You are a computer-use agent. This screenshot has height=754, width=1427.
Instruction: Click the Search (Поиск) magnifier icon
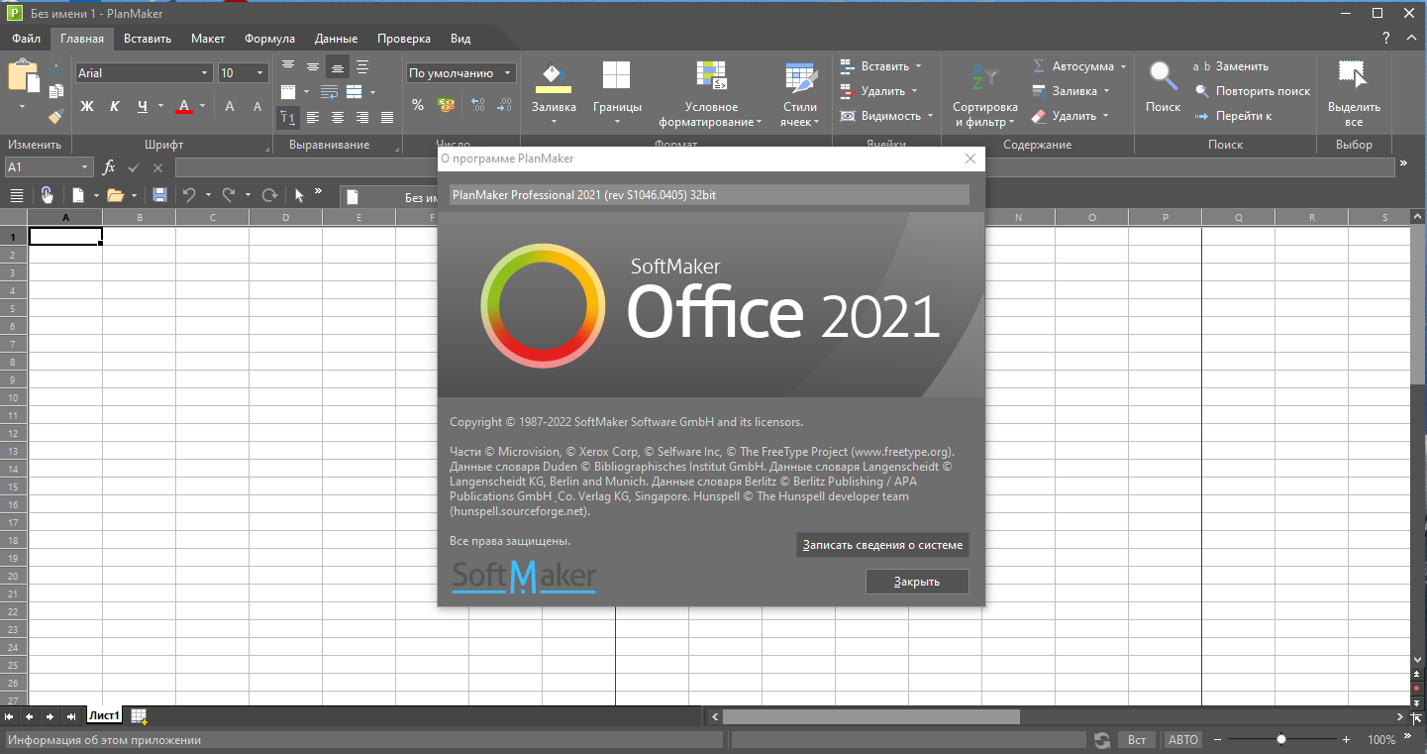[1163, 76]
